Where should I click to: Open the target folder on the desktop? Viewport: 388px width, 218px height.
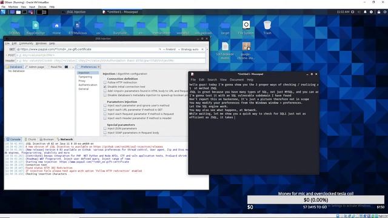pyautogui.click(x=225, y=27)
